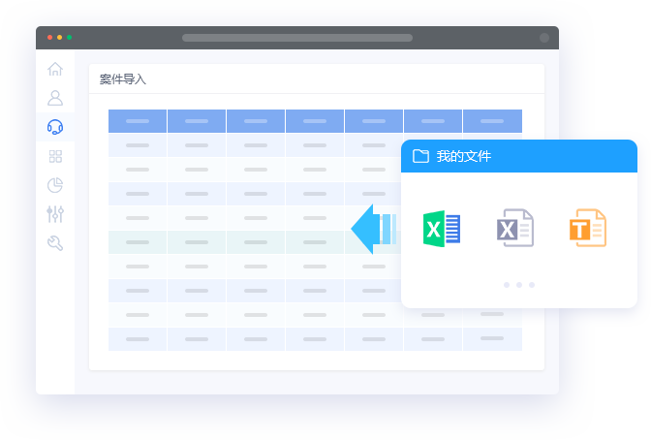
Task: Click round button at title bar right
Action: [544, 38]
